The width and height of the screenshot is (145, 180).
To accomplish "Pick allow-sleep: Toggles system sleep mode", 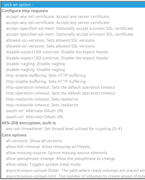I will tap(73, 164).
